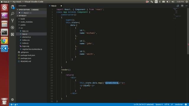189x106 pixels.
Task: Open the editor More Actions ellipsis
Action: point(186,6)
